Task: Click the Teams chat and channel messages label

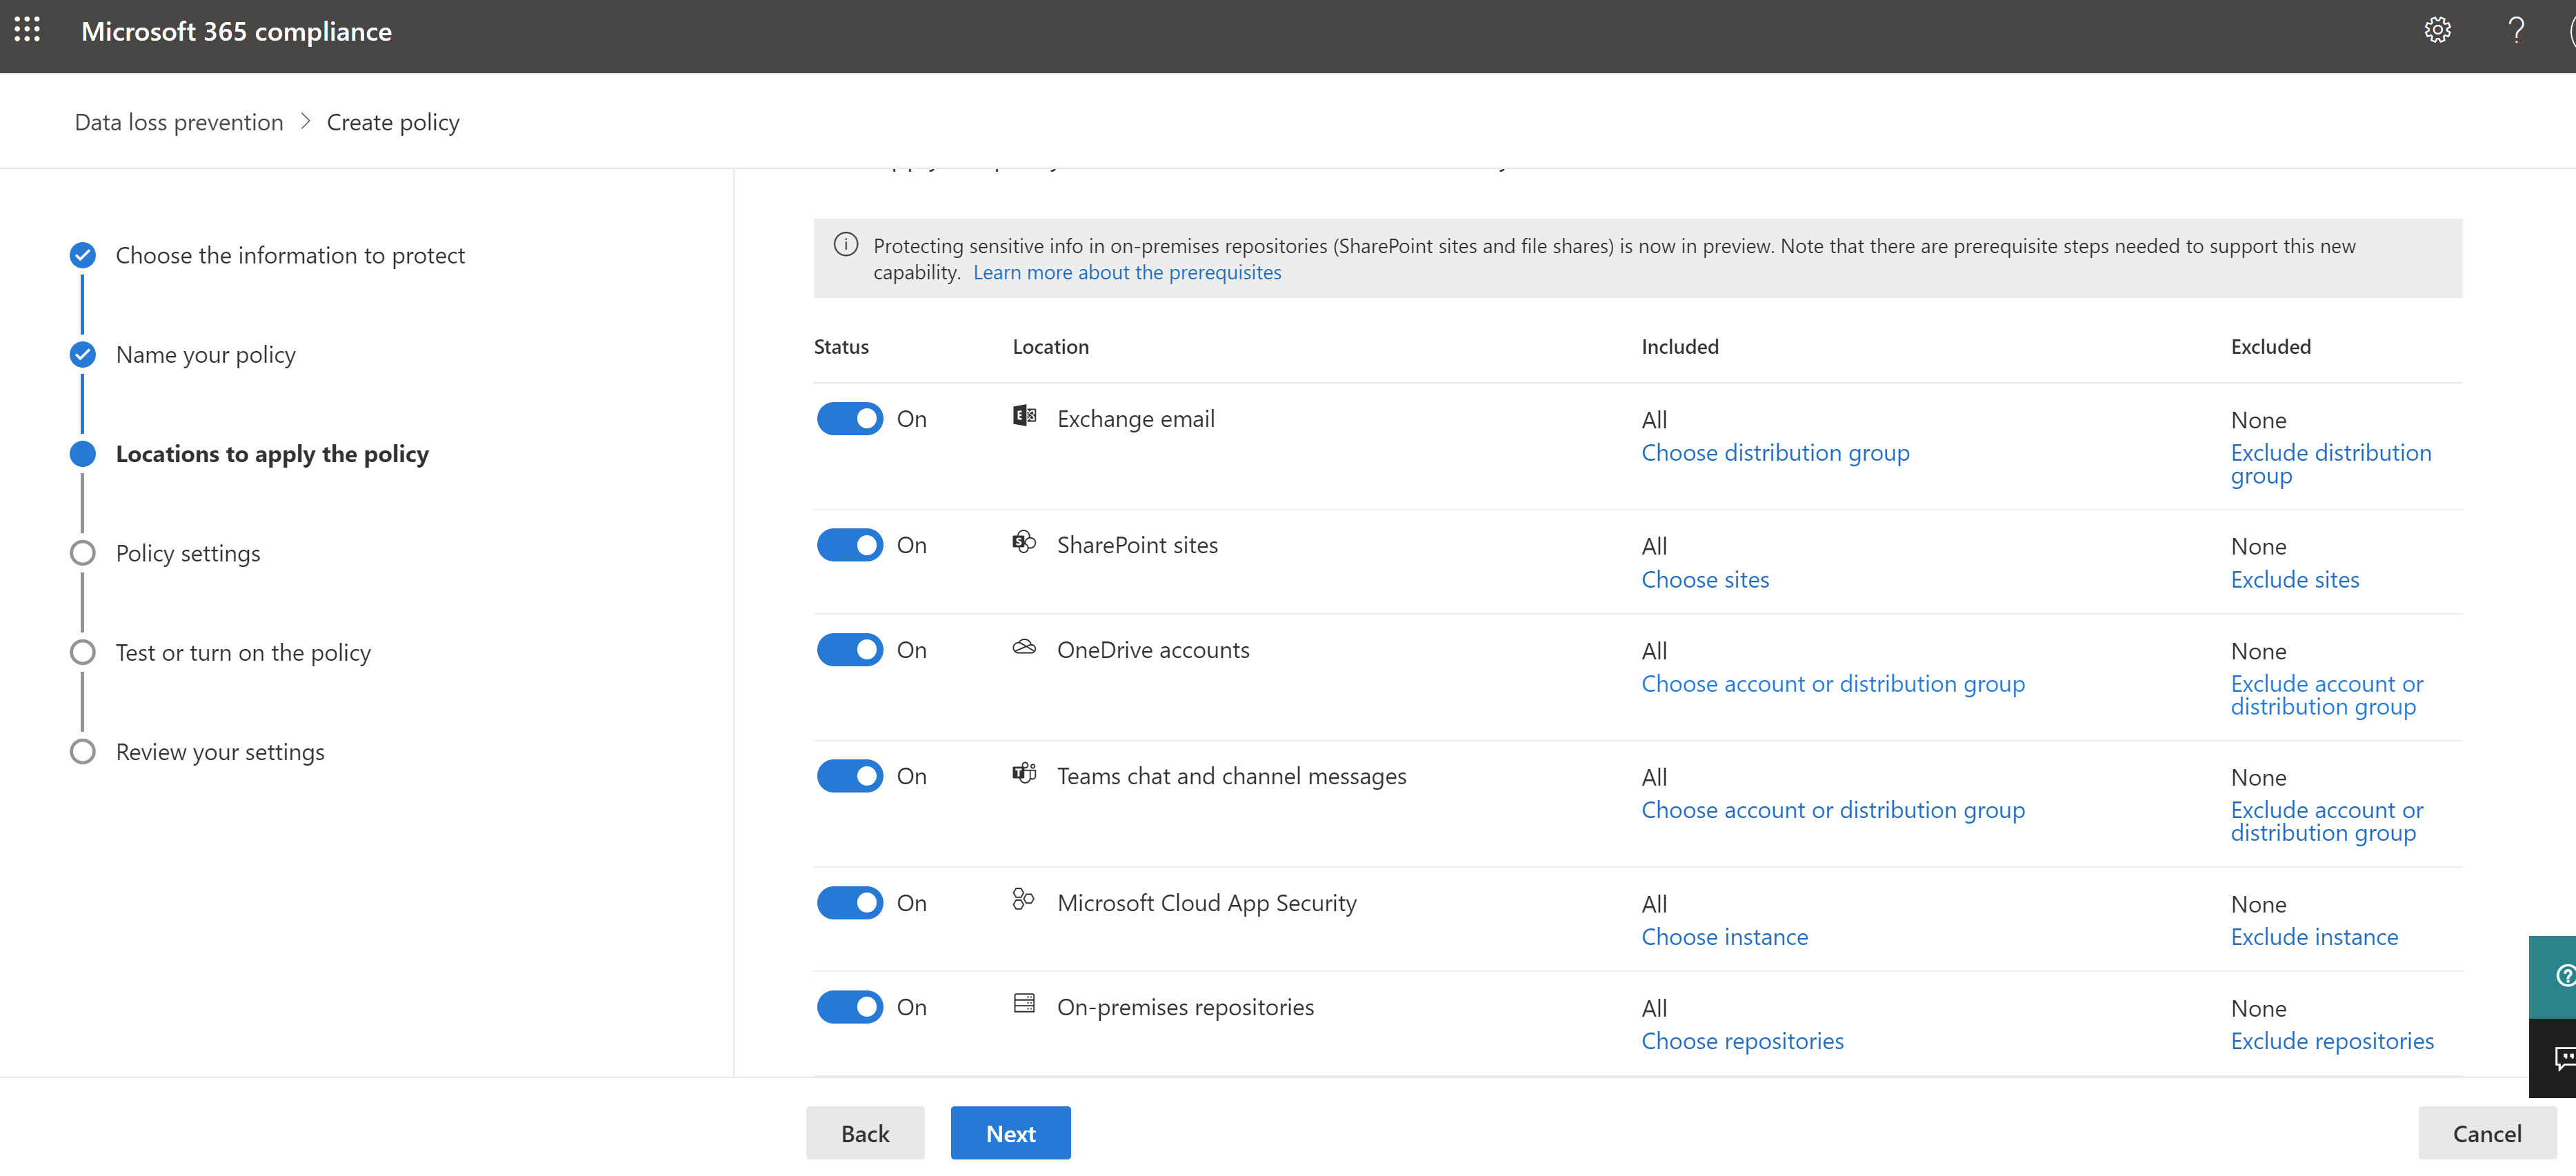Action: (1231, 776)
